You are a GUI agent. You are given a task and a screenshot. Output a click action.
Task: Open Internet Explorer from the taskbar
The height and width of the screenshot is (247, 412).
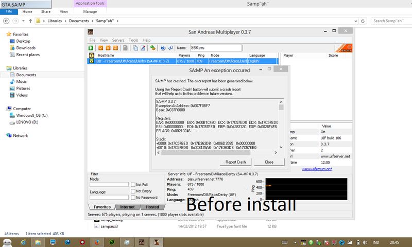click(23, 242)
